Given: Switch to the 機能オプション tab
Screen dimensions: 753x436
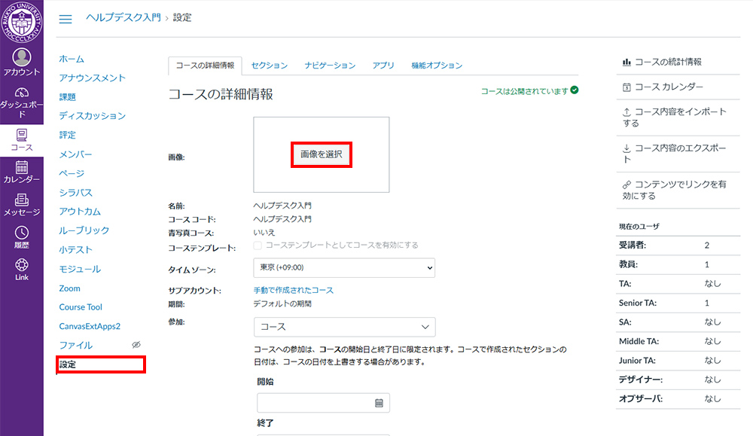Looking at the screenshot, I should click(437, 66).
